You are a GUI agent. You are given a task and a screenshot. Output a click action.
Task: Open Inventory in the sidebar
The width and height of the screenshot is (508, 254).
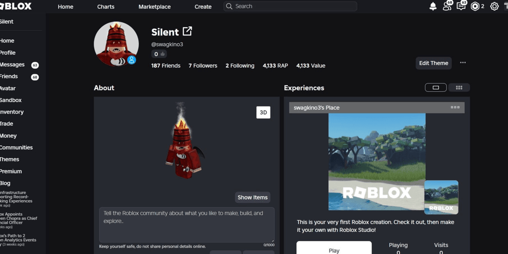pyautogui.click(x=12, y=112)
